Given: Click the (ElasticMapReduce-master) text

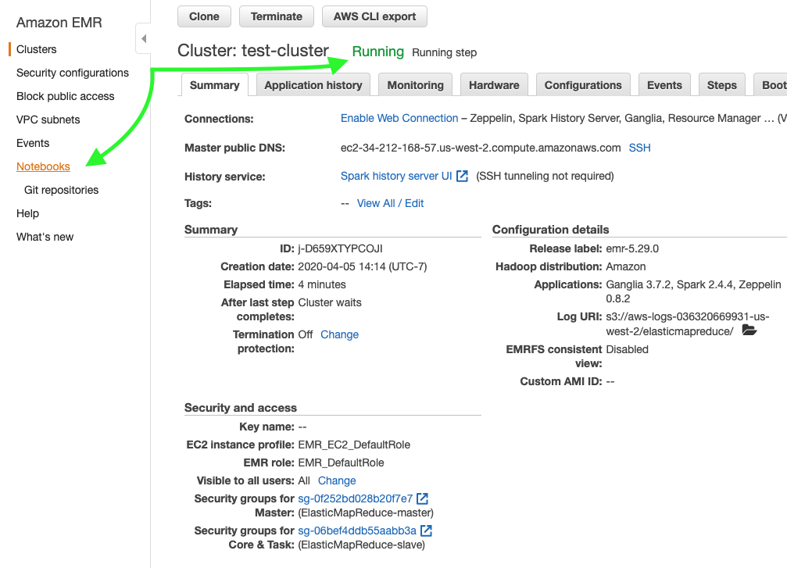Looking at the screenshot, I should point(366,513).
